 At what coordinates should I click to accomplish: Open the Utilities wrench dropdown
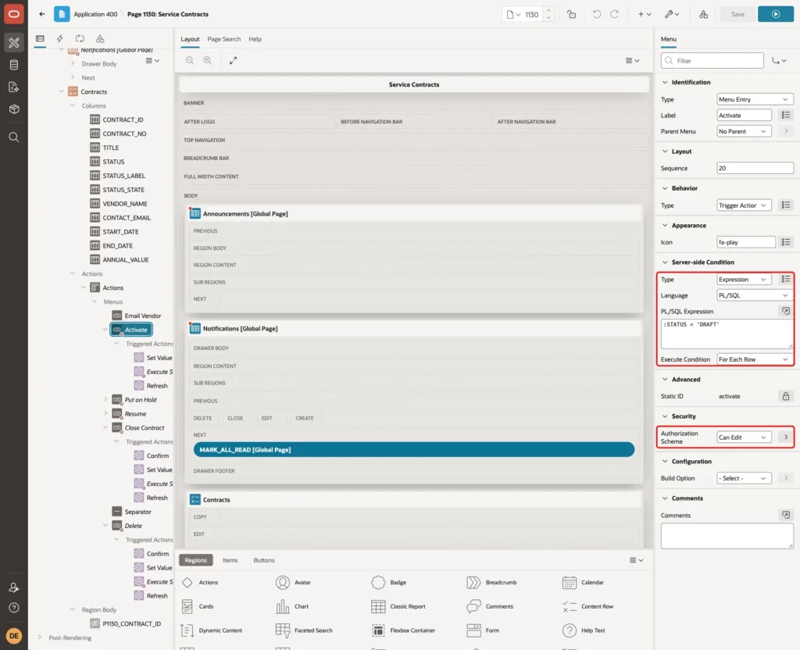click(672, 14)
